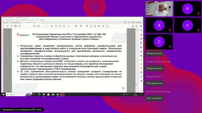
Task: Open yellow Comment tool in right pane
Action: (x=141, y=68)
